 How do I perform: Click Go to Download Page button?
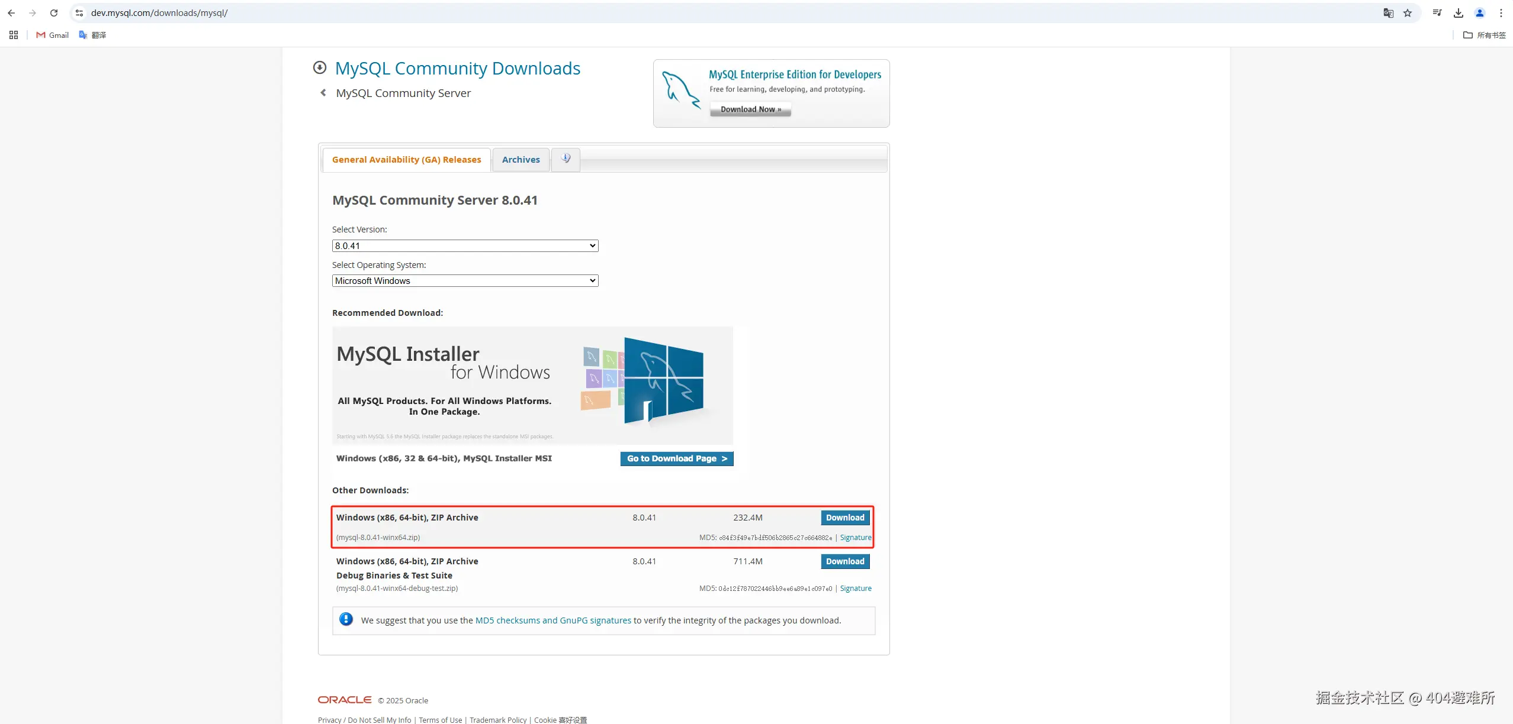tap(676, 458)
